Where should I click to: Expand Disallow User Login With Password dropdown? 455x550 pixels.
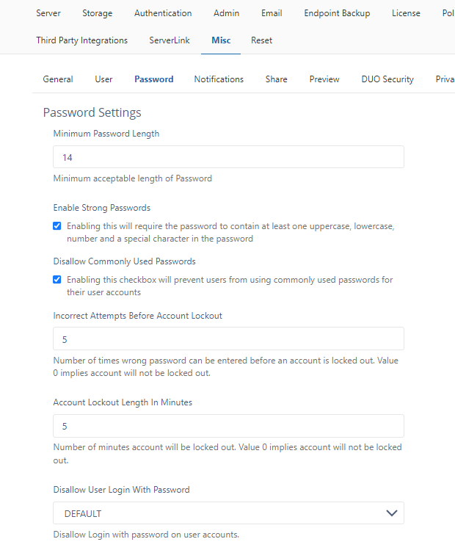tap(228, 513)
